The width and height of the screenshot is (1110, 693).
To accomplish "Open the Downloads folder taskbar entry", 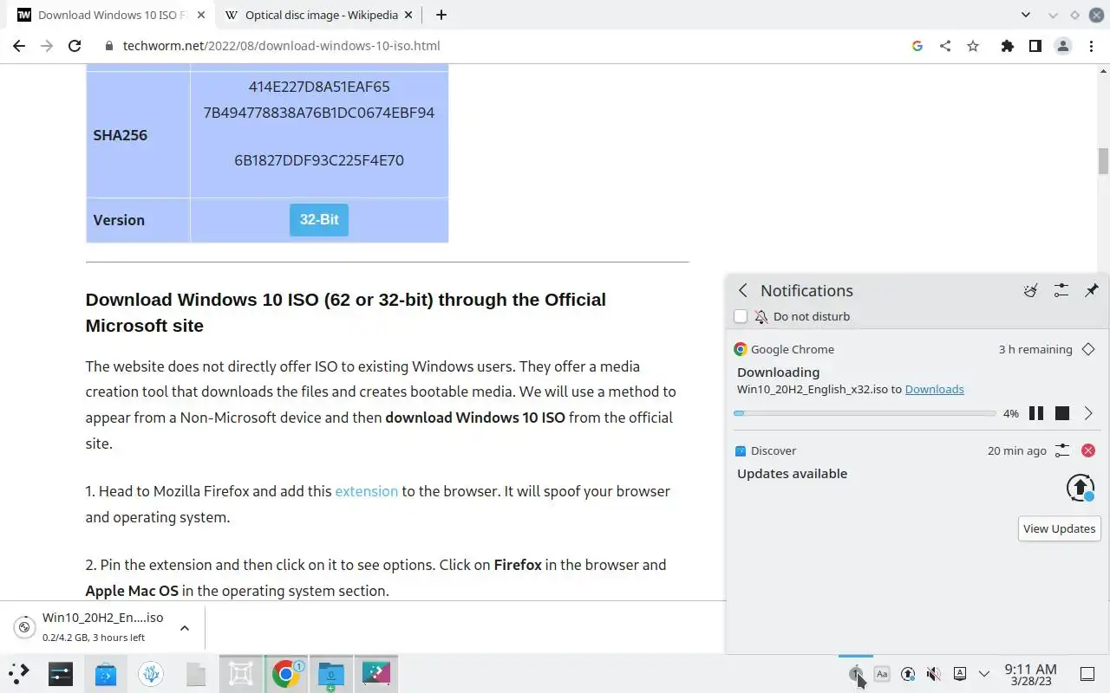I will (331, 672).
